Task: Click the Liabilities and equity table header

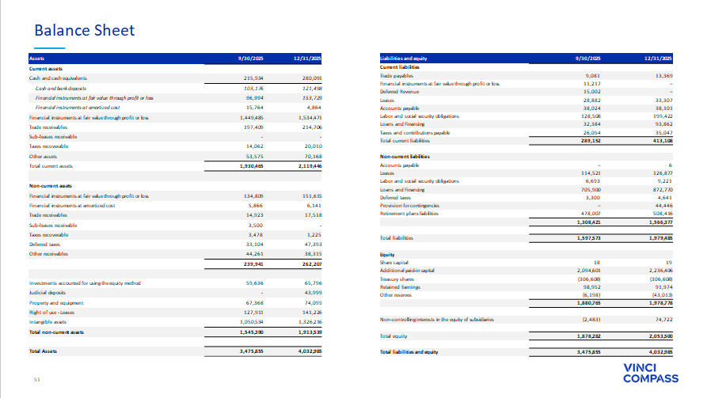Action: coord(404,59)
